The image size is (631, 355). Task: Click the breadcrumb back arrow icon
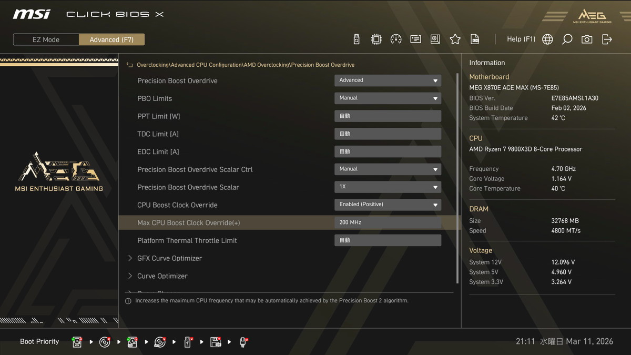[129, 65]
